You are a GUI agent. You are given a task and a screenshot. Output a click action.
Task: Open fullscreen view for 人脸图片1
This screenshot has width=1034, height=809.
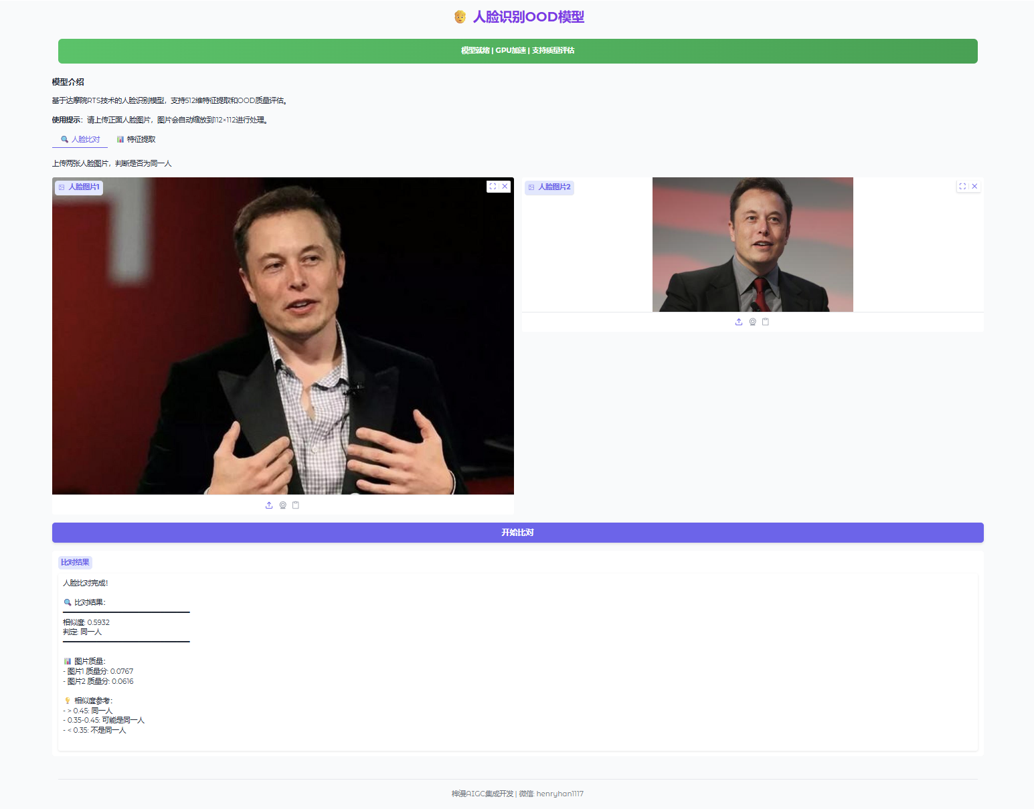[493, 187]
